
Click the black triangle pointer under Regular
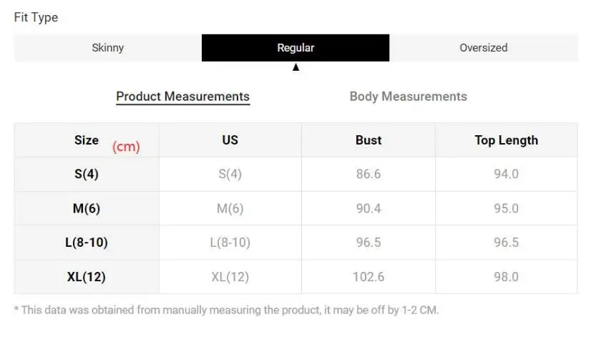click(296, 67)
